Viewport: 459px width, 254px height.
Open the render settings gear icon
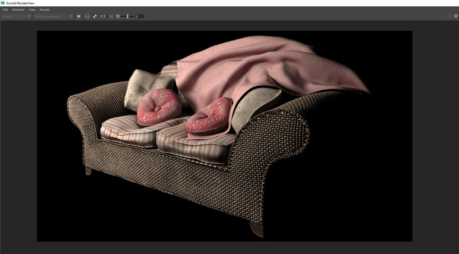(x=456, y=16)
